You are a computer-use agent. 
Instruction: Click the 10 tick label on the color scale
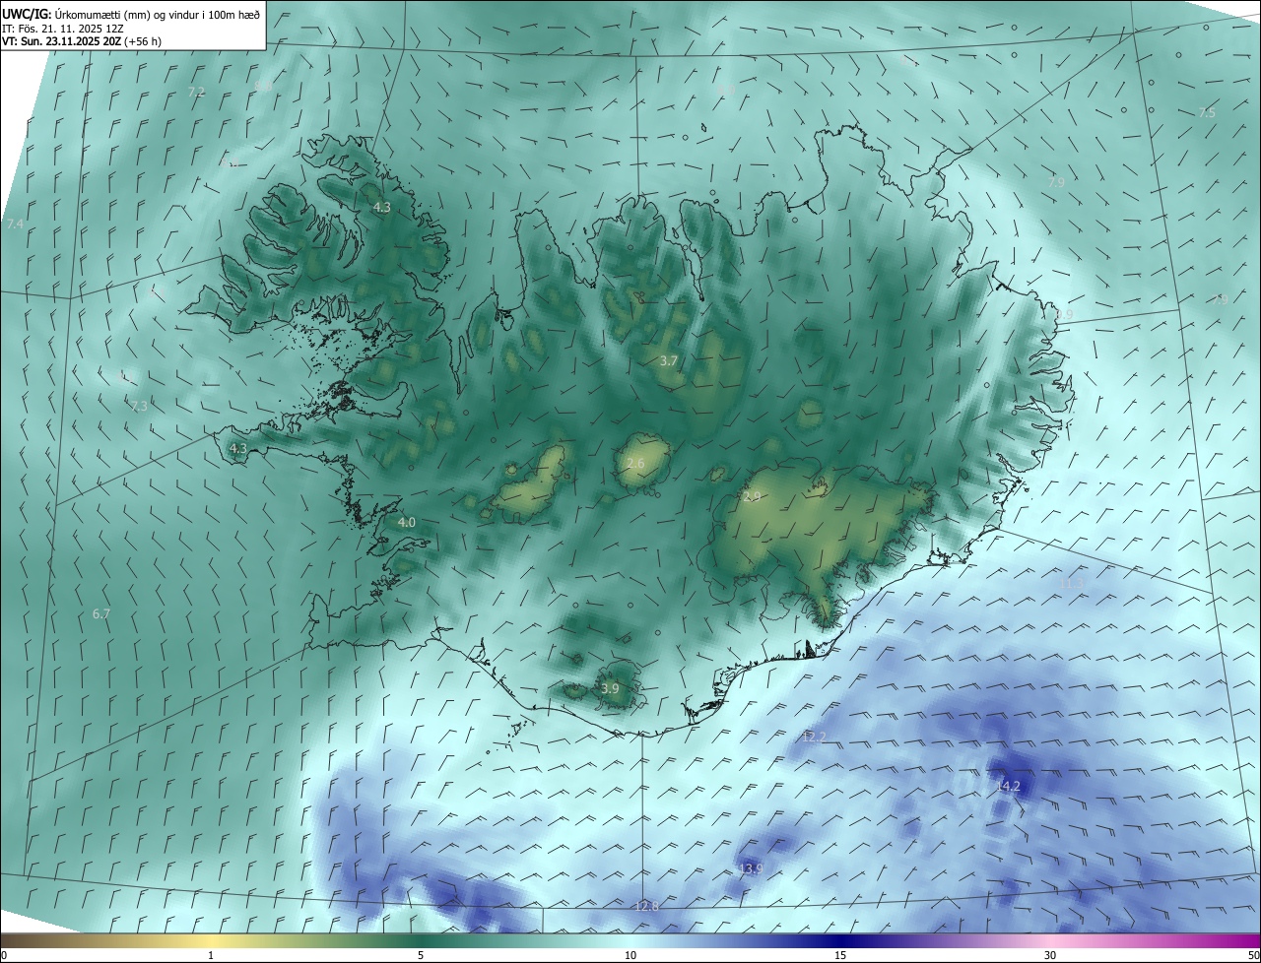coord(630,956)
